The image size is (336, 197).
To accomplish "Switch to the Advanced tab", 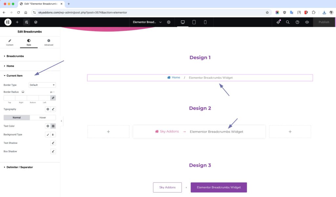I will pos(49,42).
